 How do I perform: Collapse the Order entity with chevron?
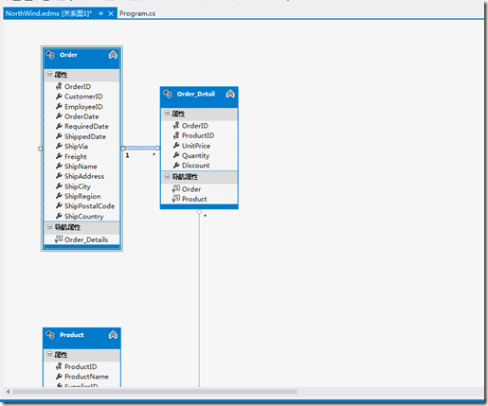click(113, 55)
